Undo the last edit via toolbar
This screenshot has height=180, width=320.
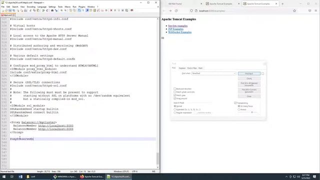point(43,10)
